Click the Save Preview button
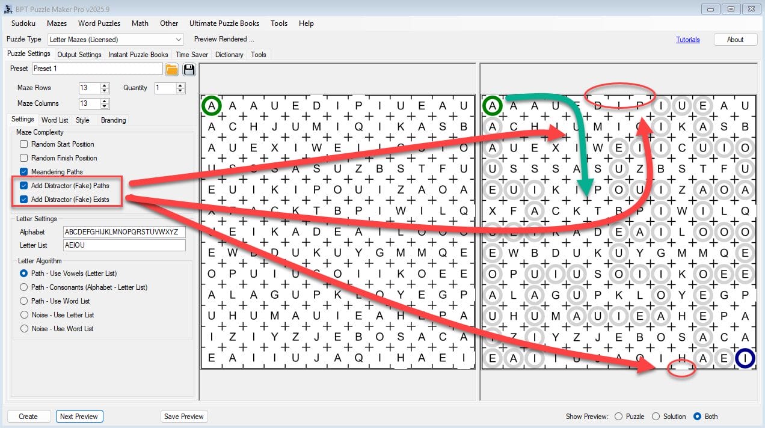This screenshot has width=765, height=428. click(183, 417)
